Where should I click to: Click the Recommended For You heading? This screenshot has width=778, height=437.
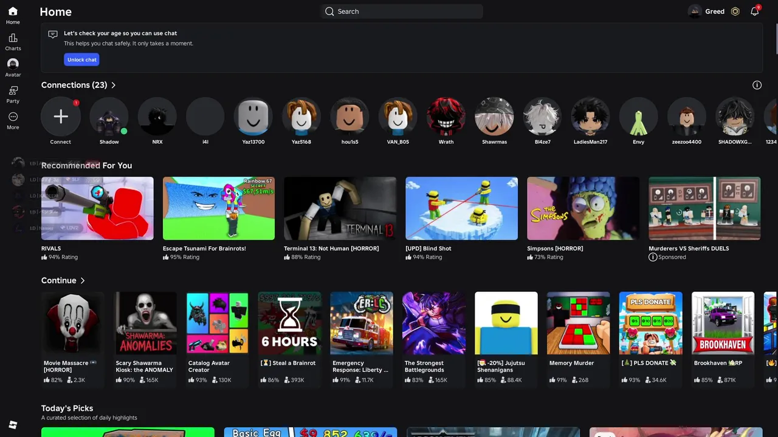click(x=86, y=165)
